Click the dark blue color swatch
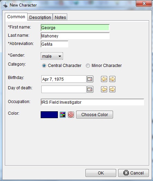The width and height of the screenshot is (153, 181). [49, 115]
